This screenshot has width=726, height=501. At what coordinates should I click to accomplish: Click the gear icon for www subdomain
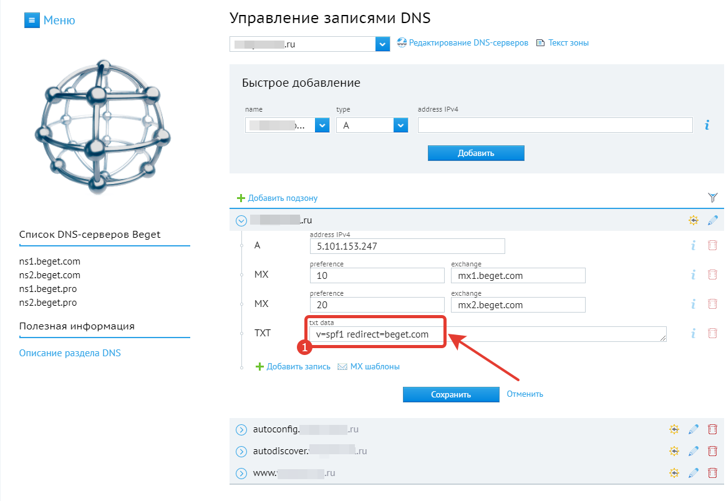(674, 473)
